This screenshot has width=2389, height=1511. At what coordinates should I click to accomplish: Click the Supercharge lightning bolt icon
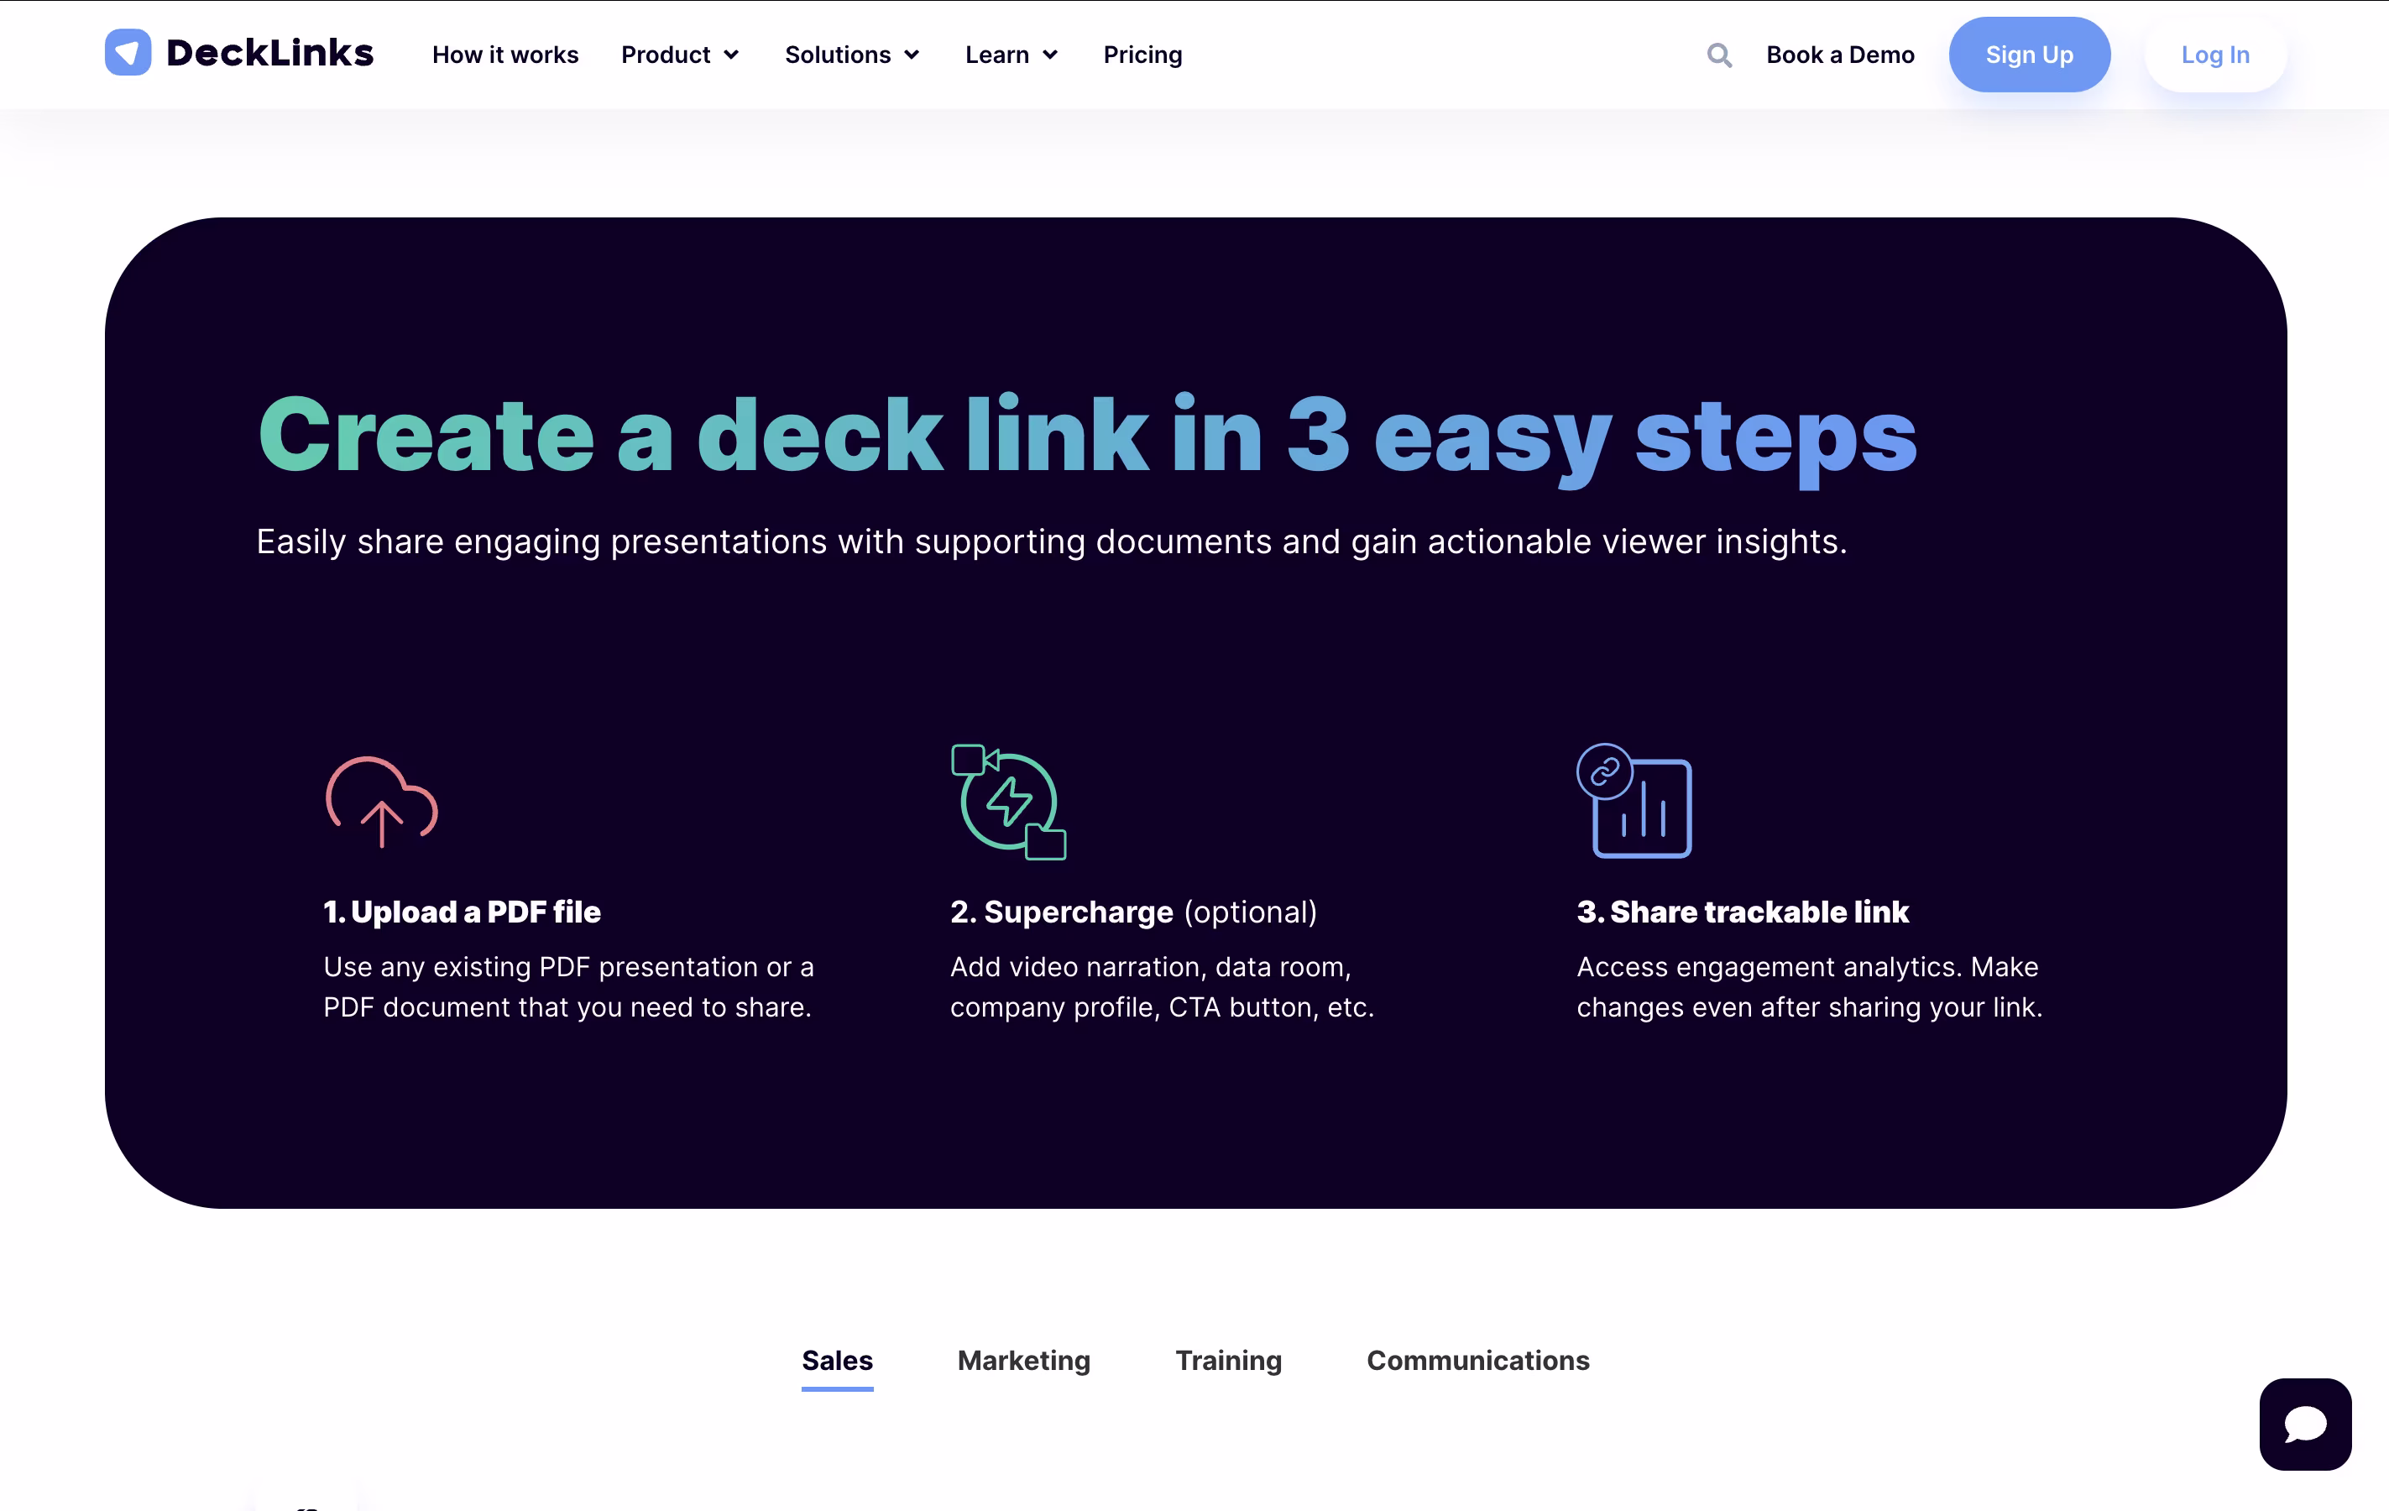click(x=1009, y=802)
